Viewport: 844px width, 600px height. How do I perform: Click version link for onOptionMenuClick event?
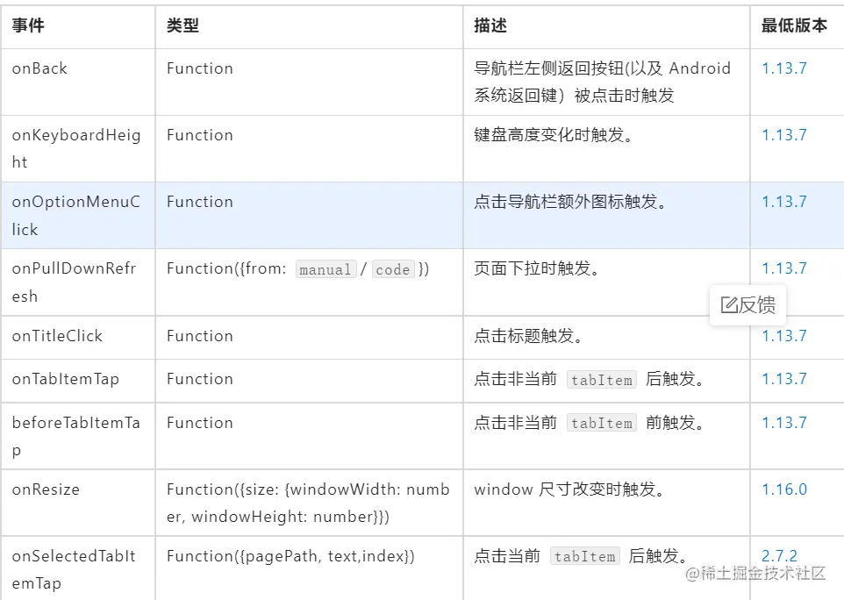(x=783, y=202)
